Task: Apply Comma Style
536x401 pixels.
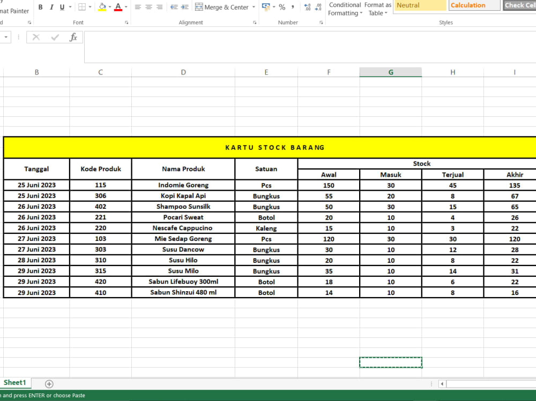Action: [x=293, y=7]
